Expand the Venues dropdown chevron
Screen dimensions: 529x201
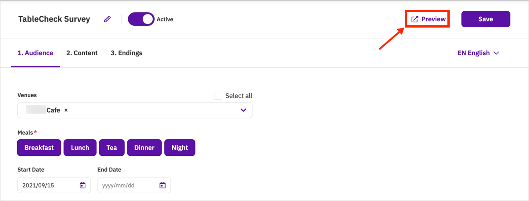(x=243, y=110)
